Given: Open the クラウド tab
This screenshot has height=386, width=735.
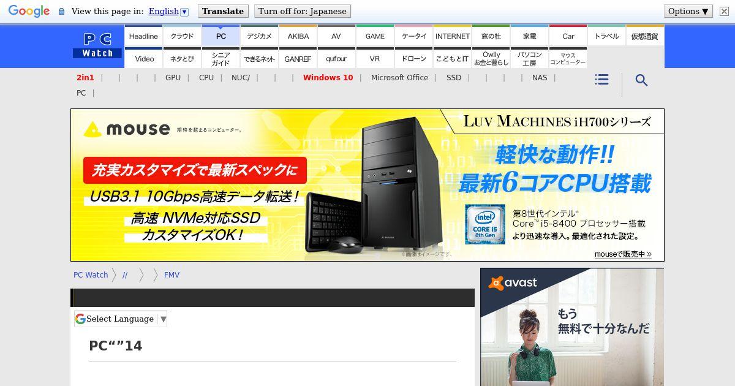Looking at the screenshot, I should [x=182, y=36].
